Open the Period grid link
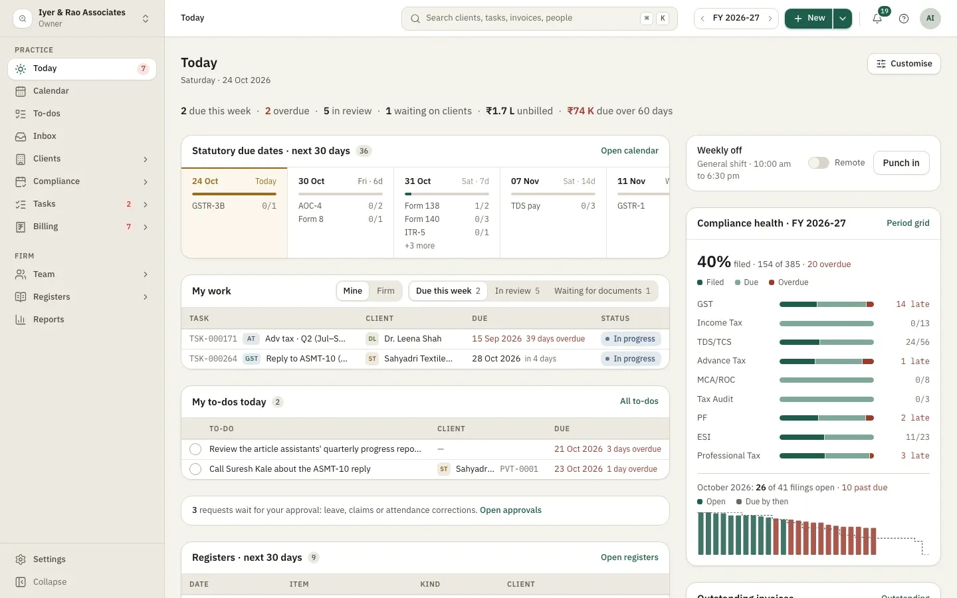 [x=908, y=223]
